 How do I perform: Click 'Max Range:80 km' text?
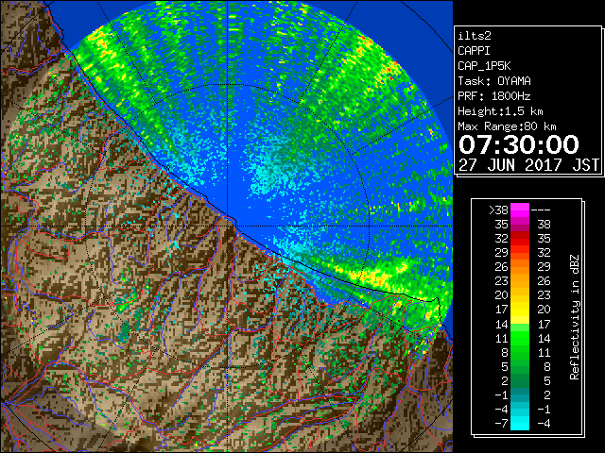click(x=507, y=126)
